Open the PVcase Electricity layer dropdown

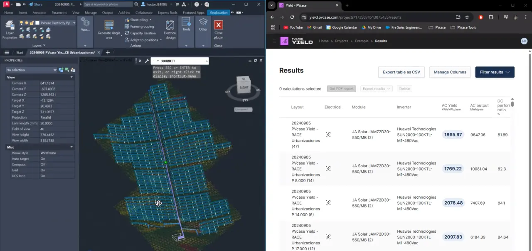(74, 23)
